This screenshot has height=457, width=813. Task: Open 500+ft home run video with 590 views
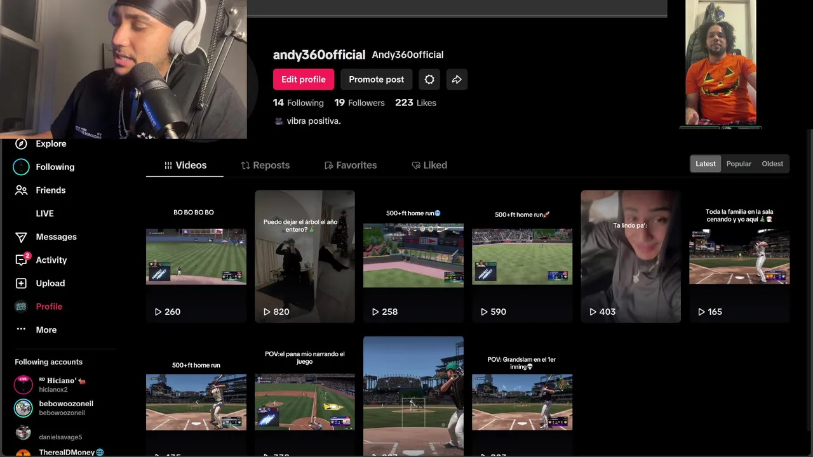[522, 256]
